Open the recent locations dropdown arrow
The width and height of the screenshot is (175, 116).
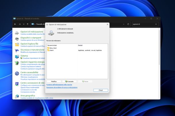(24, 24)
